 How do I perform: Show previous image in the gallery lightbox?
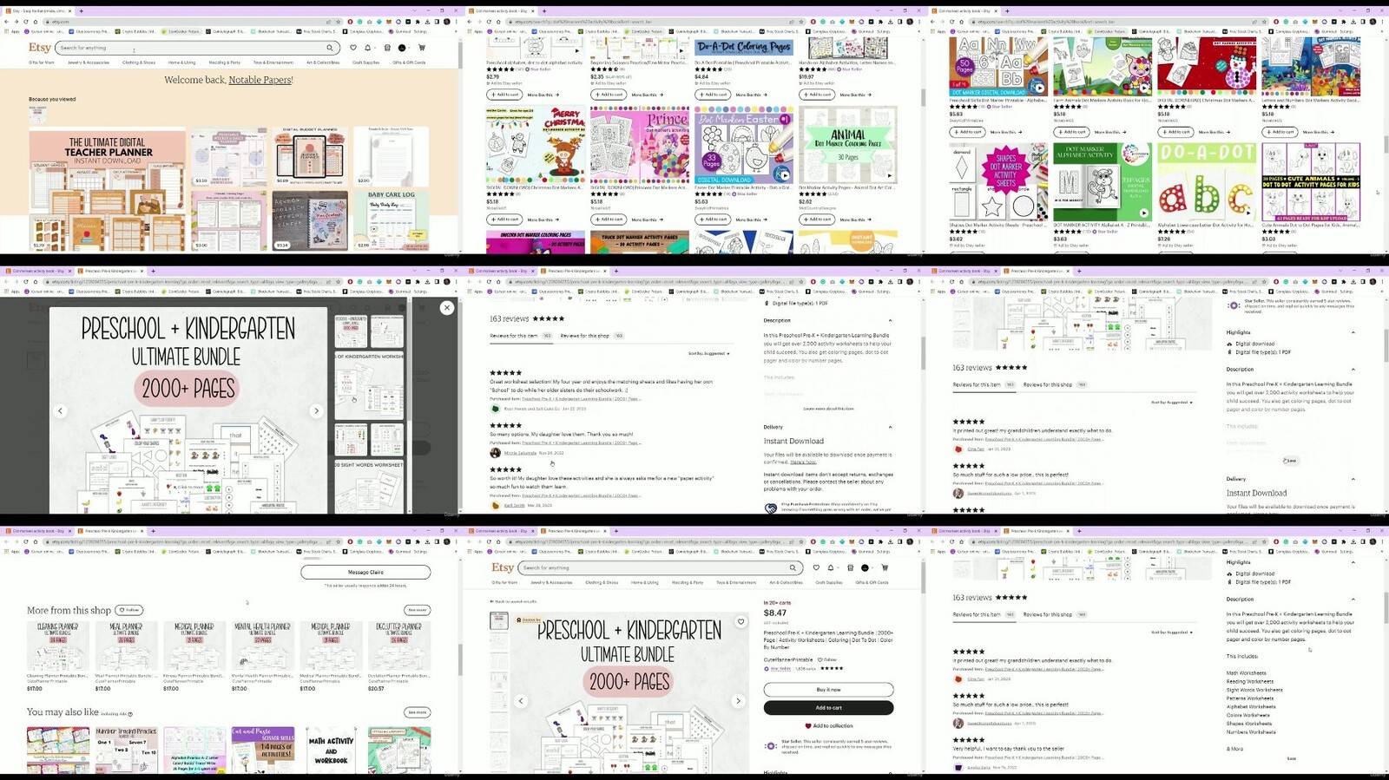pyautogui.click(x=60, y=410)
